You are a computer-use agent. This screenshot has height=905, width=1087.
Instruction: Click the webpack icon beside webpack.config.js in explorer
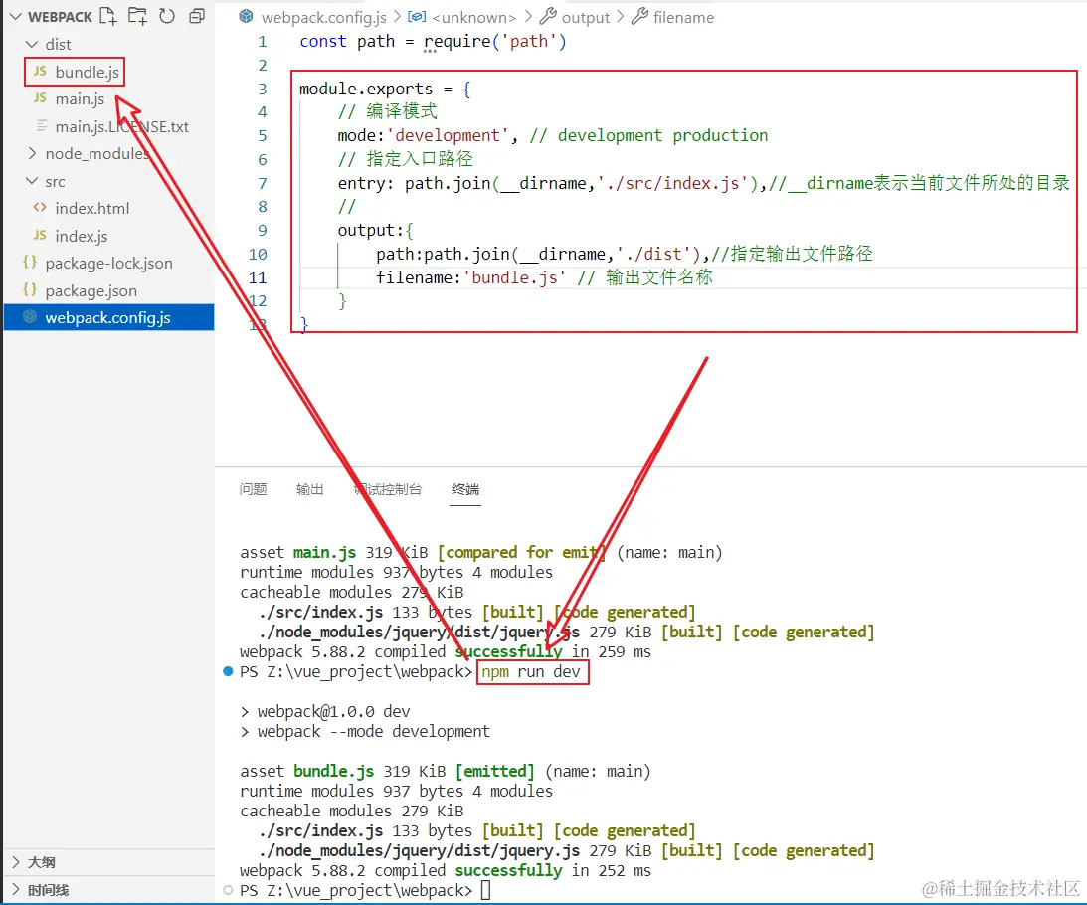29,317
